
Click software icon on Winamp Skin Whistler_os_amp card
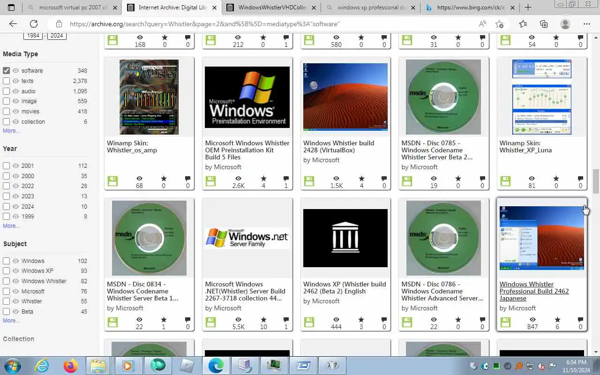pos(112,181)
